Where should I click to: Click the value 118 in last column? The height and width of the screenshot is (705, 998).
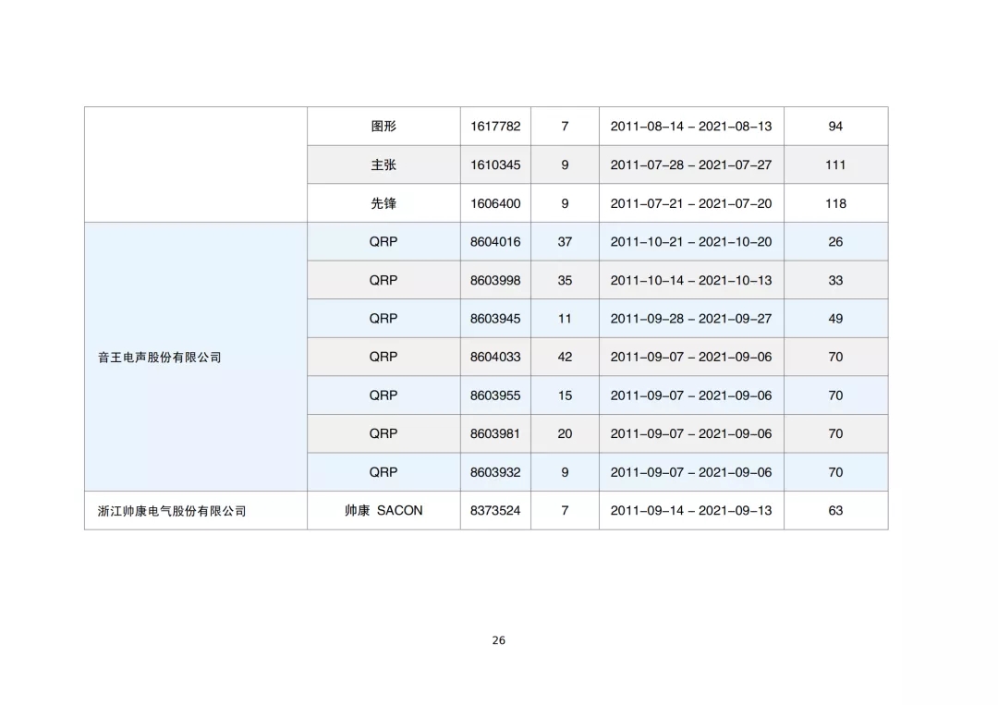[x=835, y=203]
